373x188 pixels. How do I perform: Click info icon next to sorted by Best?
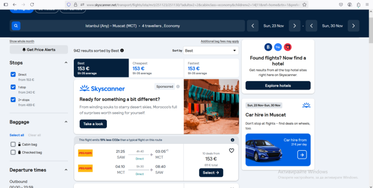pos(122,51)
